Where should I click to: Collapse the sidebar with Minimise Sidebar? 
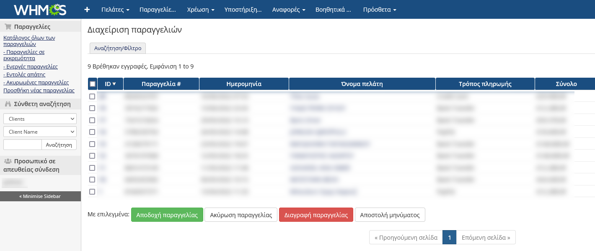coord(40,196)
